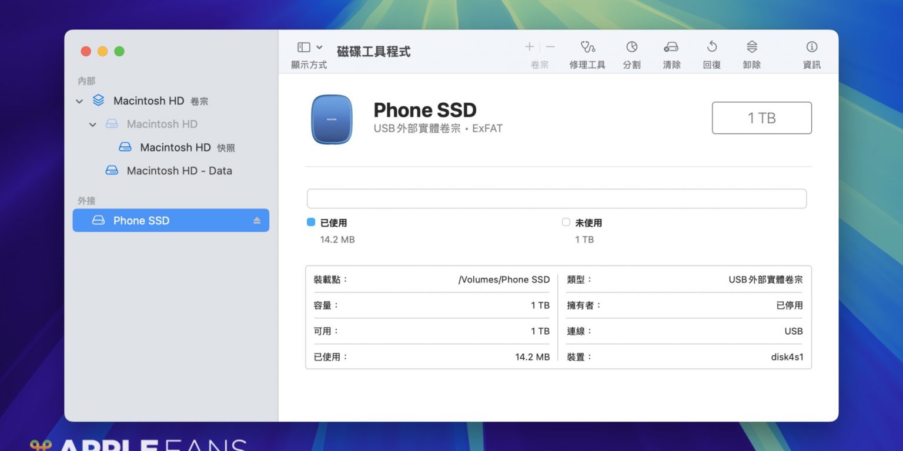Collapse the Macintosh HD 卷宗 container
The height and width of the screenshot is (451, 903).
[79, 102]
